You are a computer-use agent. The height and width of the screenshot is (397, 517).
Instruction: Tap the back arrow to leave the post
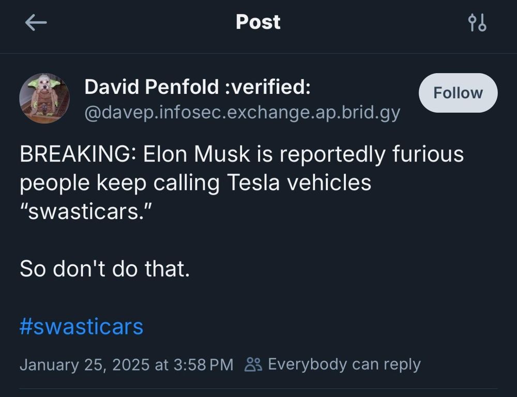coord(35,22)
